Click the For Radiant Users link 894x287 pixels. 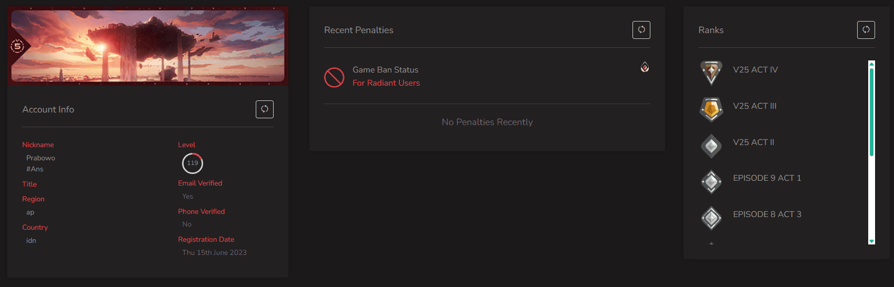386,83
